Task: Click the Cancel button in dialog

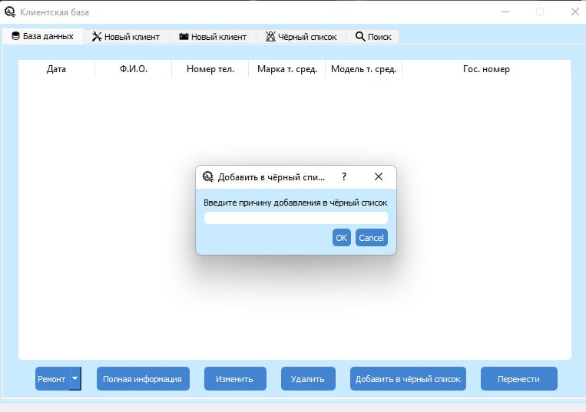Action: coord(371,238)
